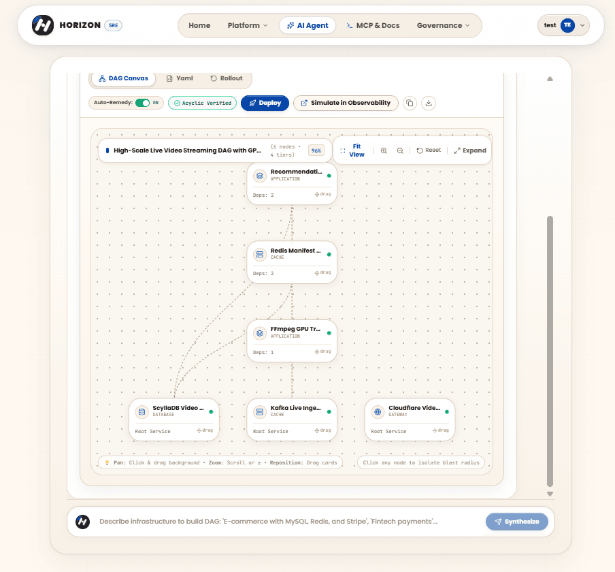Select the Redis Manifest cache node
Viewport: 615px width, 572px height.
(292, 262)
